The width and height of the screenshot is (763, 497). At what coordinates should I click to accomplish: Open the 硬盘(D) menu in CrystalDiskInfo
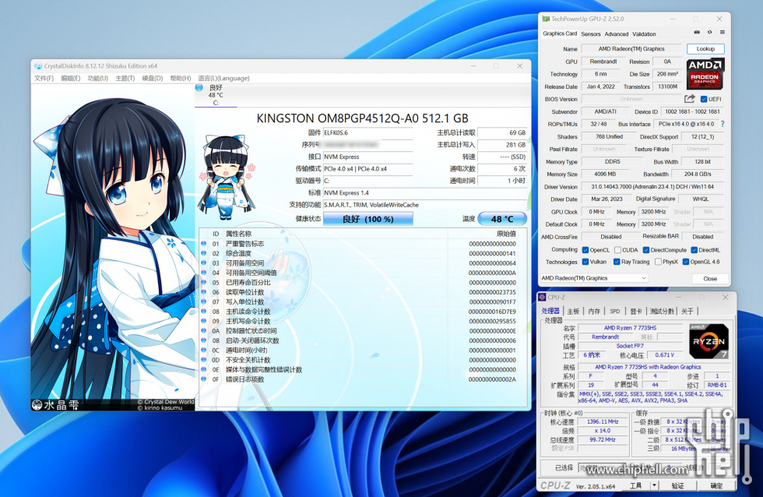153,79
